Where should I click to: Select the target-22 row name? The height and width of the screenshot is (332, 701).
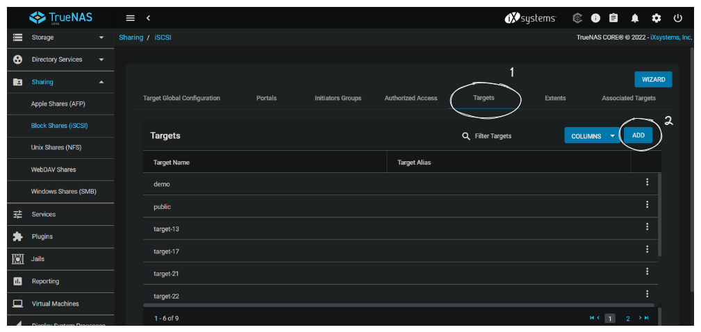point(166,297)
